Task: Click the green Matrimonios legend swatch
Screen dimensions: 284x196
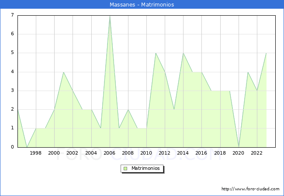Action: pyautogui.click(x=125, y=169)
